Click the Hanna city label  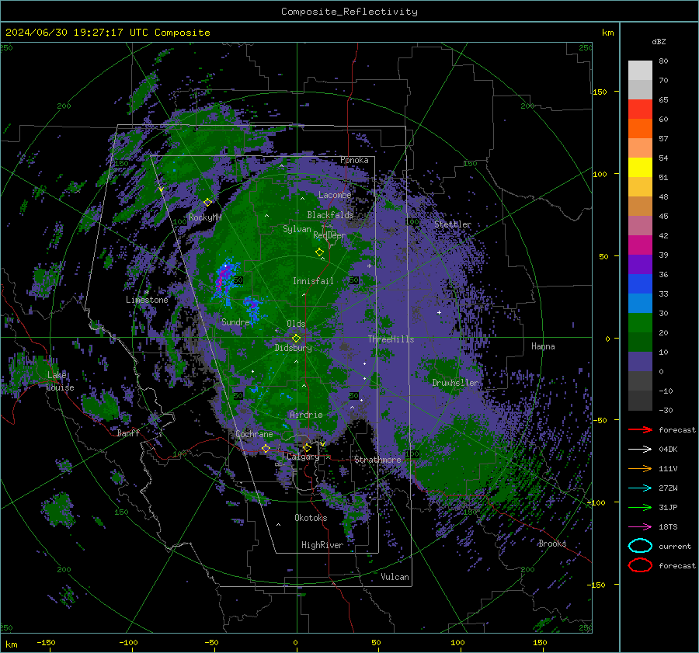tap(543, 346)
